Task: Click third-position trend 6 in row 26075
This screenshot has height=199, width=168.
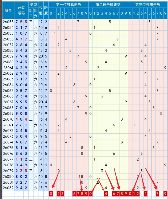Action: click(x=153, y=148)
